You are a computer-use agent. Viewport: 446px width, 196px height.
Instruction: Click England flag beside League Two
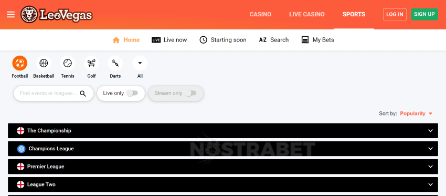20,184
